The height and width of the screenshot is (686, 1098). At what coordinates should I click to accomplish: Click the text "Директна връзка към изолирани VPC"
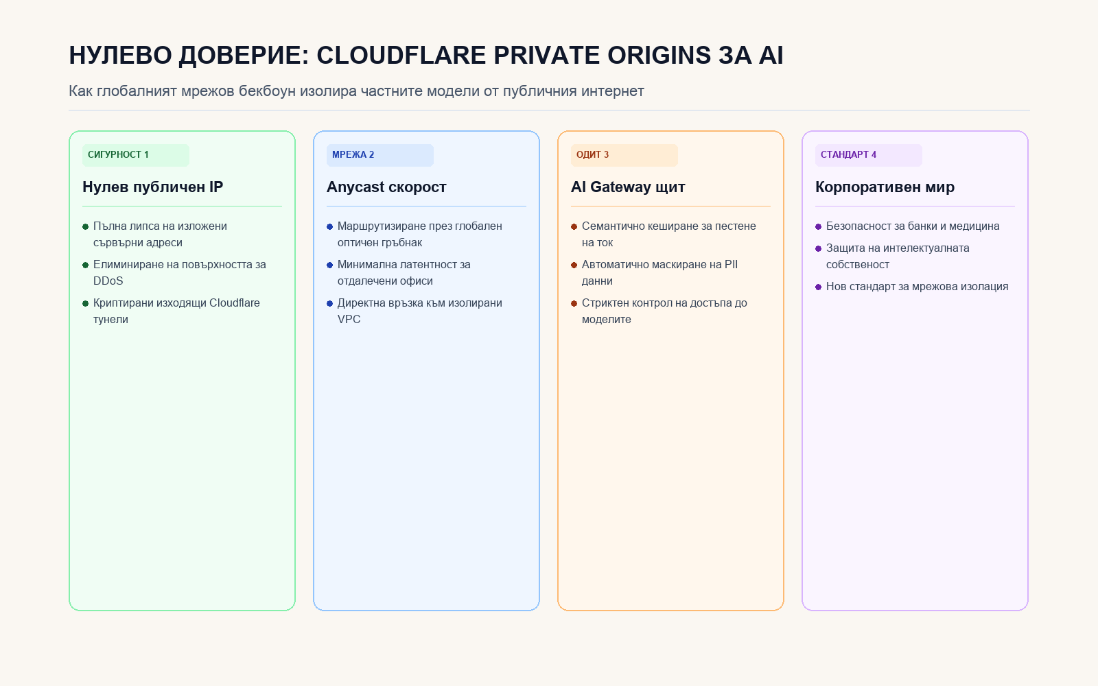click(420, 311)
